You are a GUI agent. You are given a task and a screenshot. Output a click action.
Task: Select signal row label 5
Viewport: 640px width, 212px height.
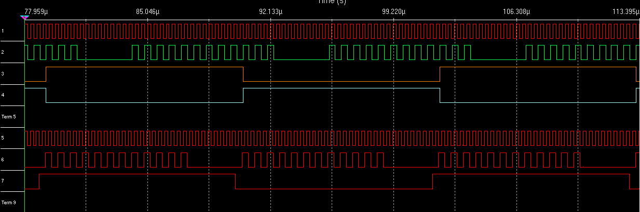[3, 138]
